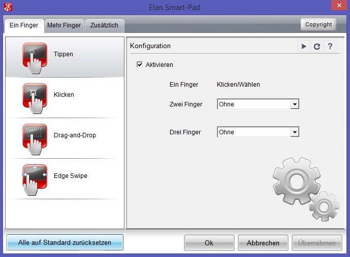Switch to the Ein Finger tab
Image resolution: width=350 pixels, height=257 pixels.
pos(24,25)
